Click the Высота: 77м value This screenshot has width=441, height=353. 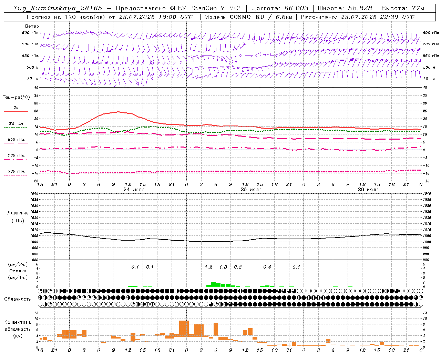[x=403, y=8]
